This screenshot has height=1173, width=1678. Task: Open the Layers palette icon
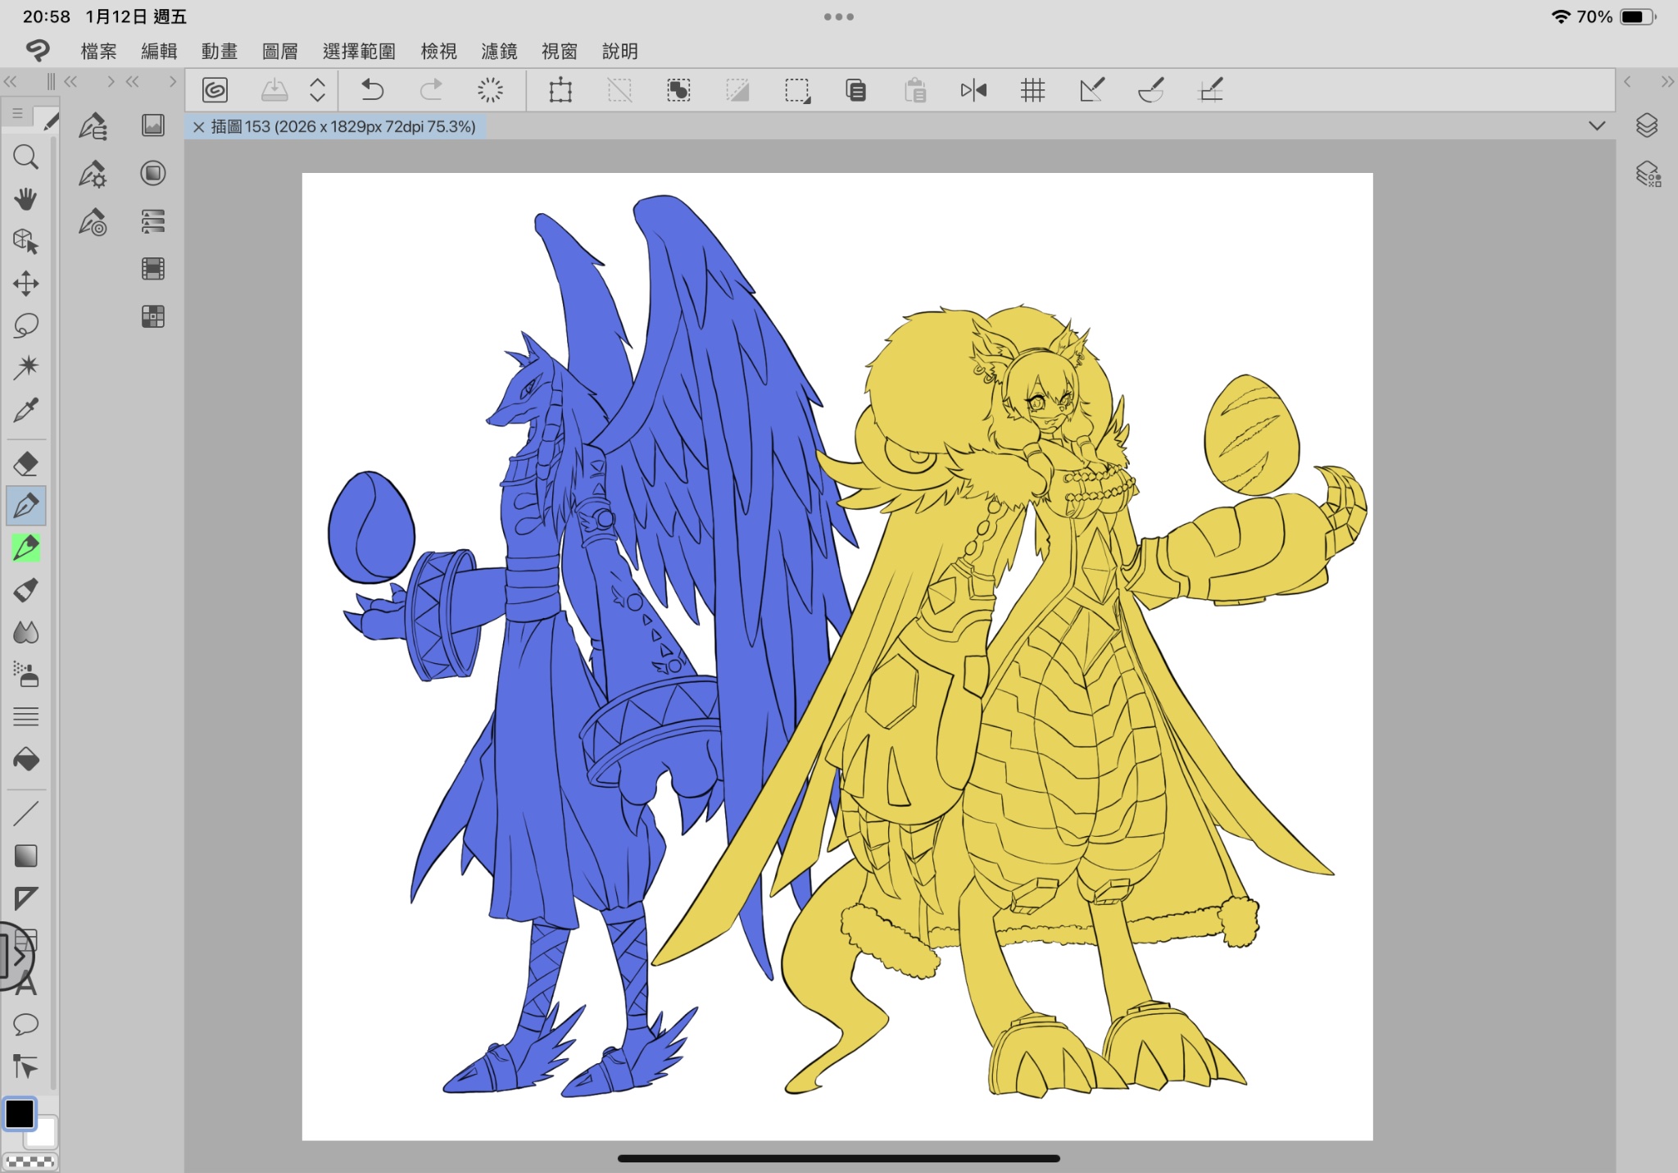1647,125
